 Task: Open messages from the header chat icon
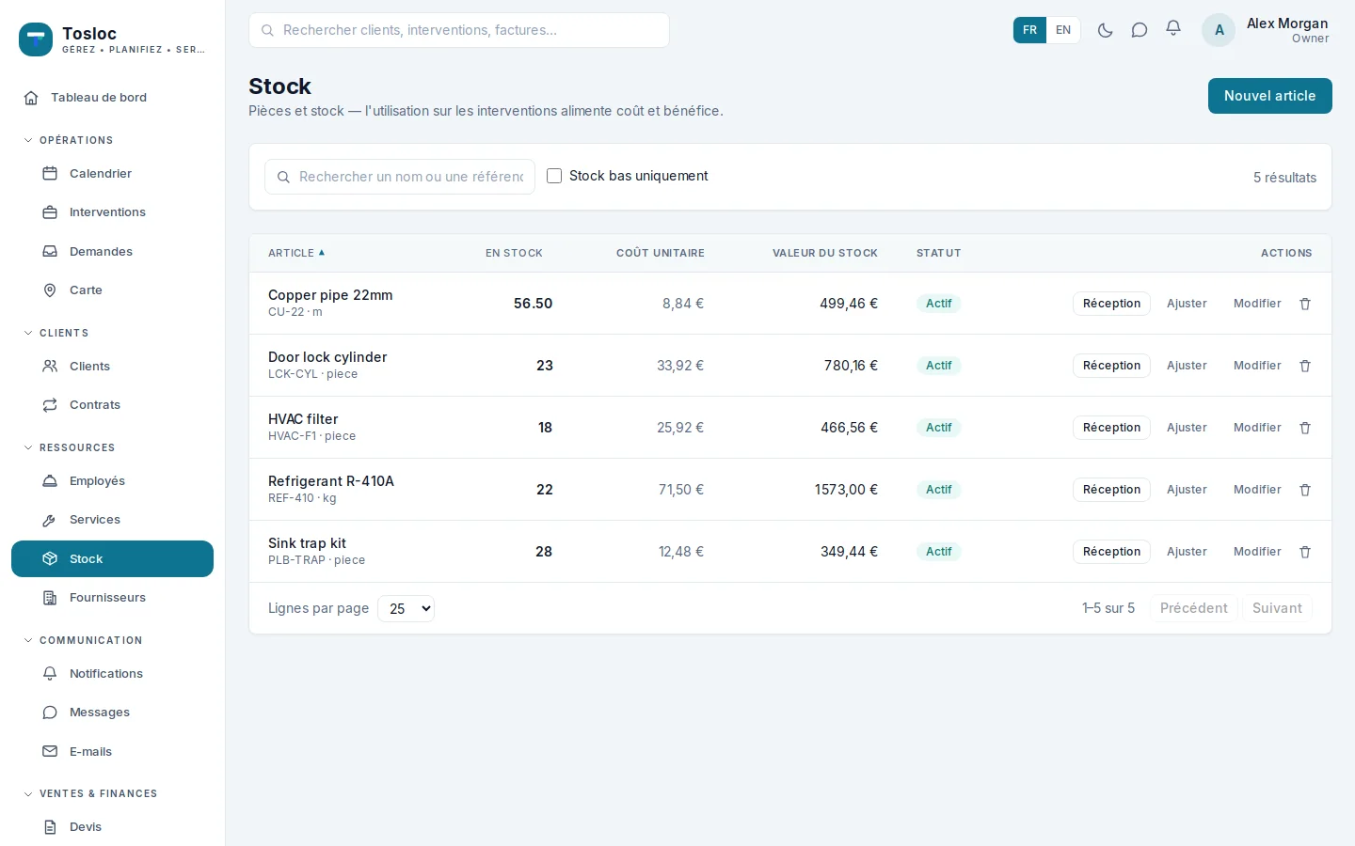pyautogui.click(x=1140, y=30)
